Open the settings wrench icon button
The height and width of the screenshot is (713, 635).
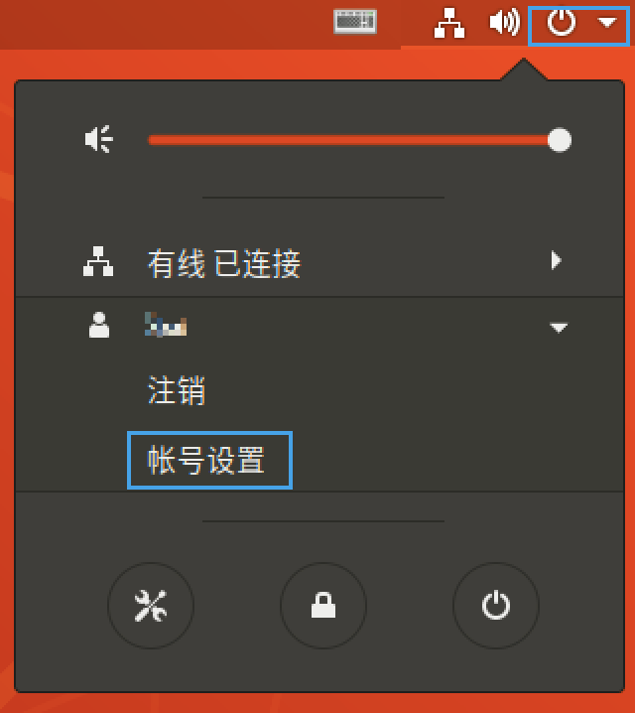pos(151,605)
